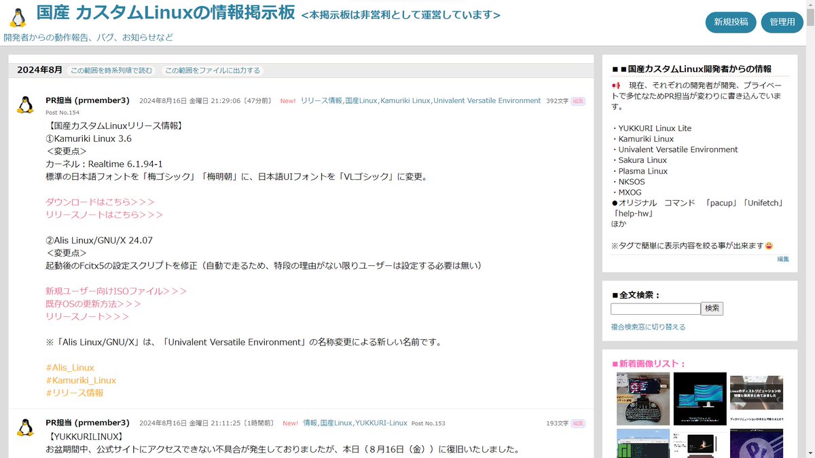Viewport: 815px width, 458px height.
Task: Open the Post No.154 permalink
Action: click(62, 113)
